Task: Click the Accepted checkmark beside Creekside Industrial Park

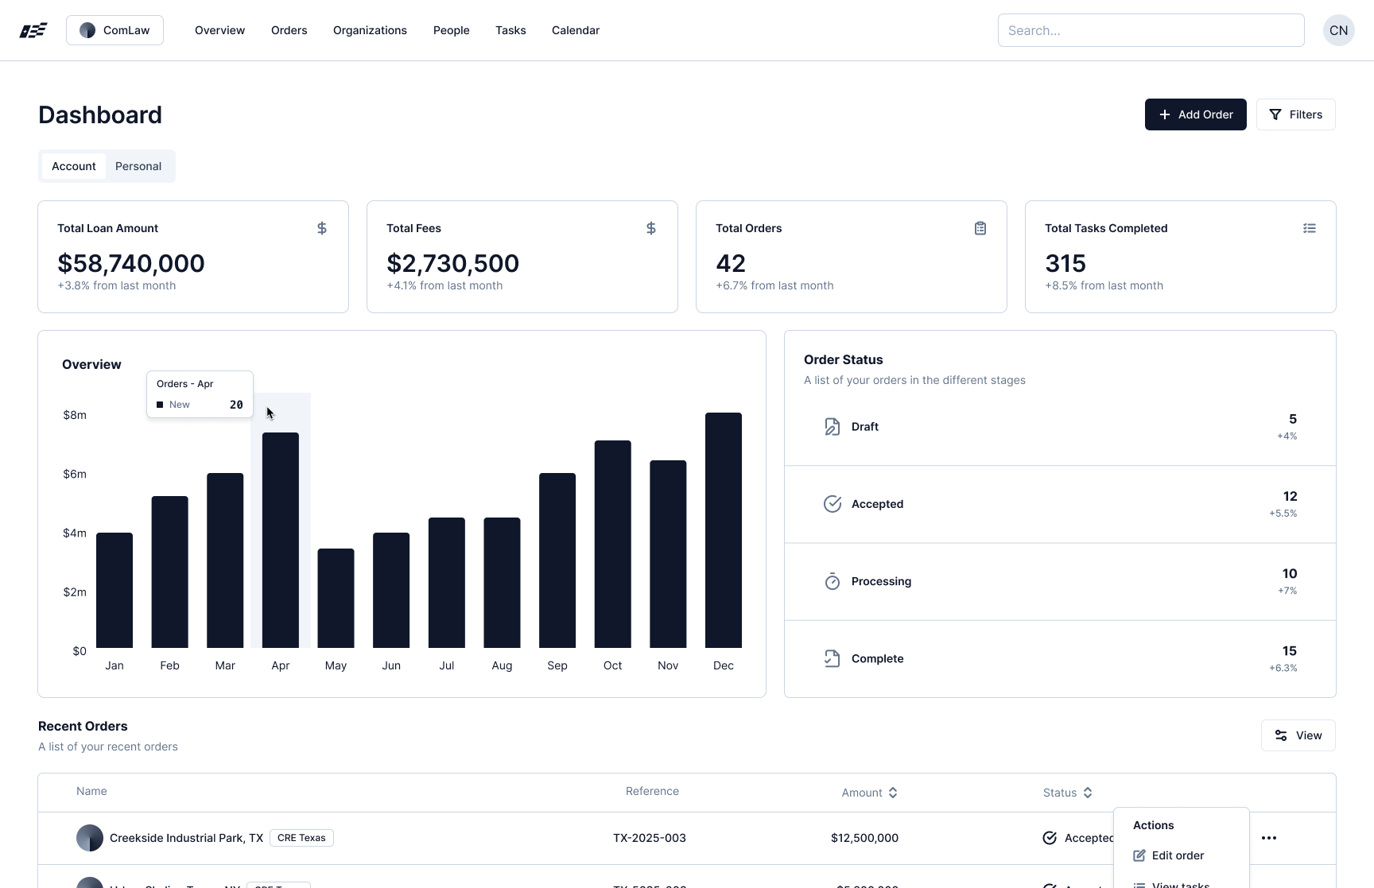Action: click(1049, 838)
